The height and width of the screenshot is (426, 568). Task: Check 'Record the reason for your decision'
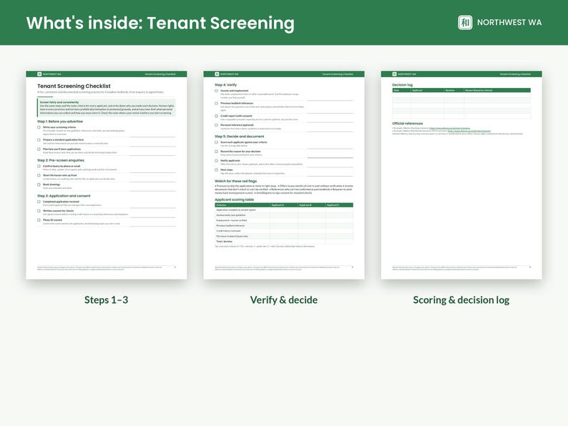click(x=216, y=152)
